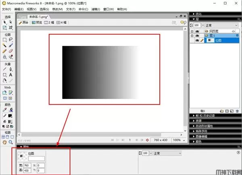This screenshot has height=175, width=242.
Task: Toggle visibility of 层 1
Action: 197,36
